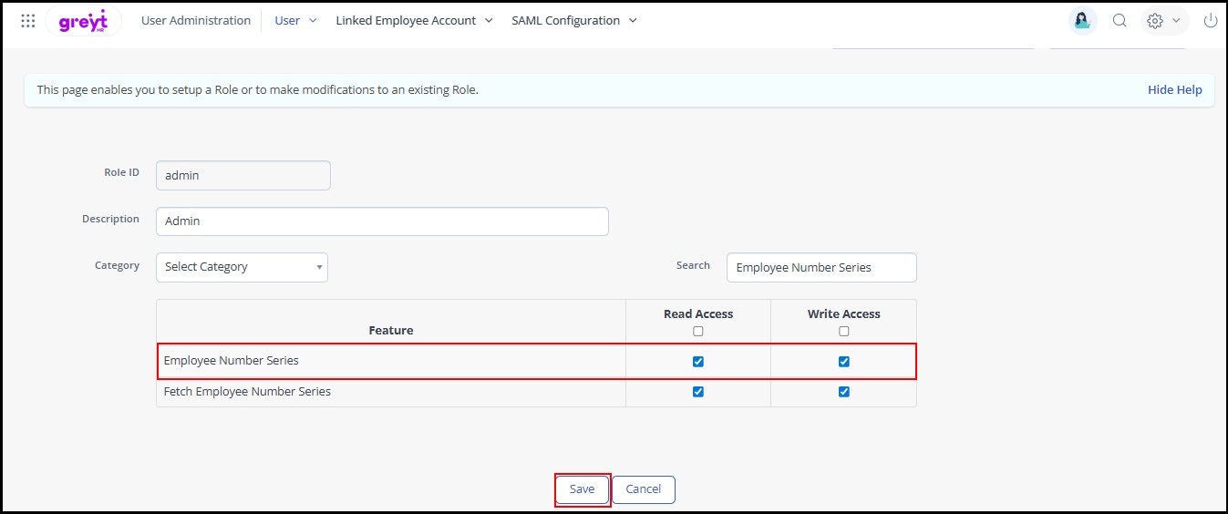Uncheck Read Access for Fetch Employee Number Series
The image size is (1228, 514).
698,392
